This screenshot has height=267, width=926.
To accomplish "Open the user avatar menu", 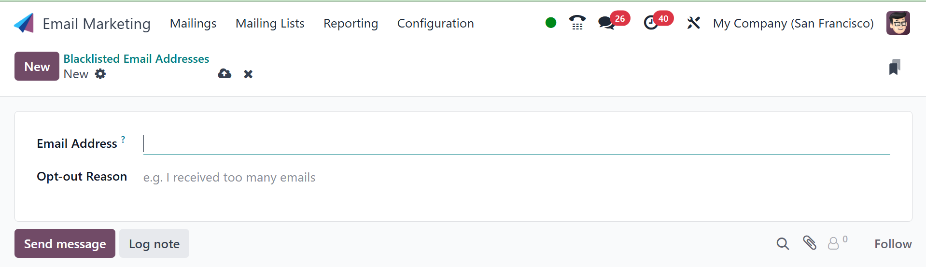I will point(898,23).
